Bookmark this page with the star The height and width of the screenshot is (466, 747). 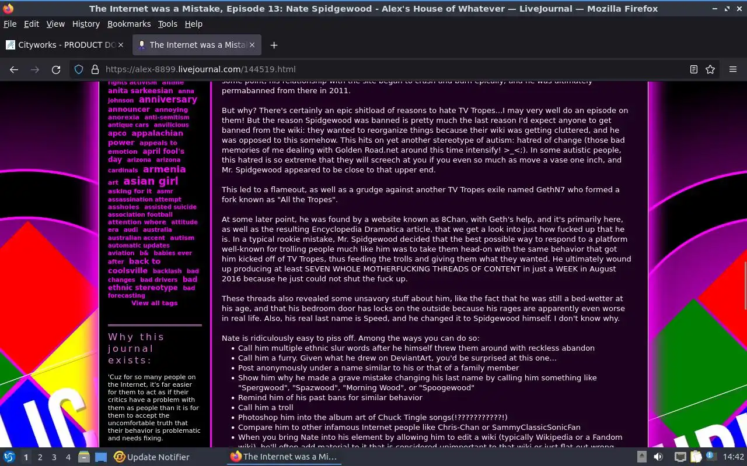point(710,69)
